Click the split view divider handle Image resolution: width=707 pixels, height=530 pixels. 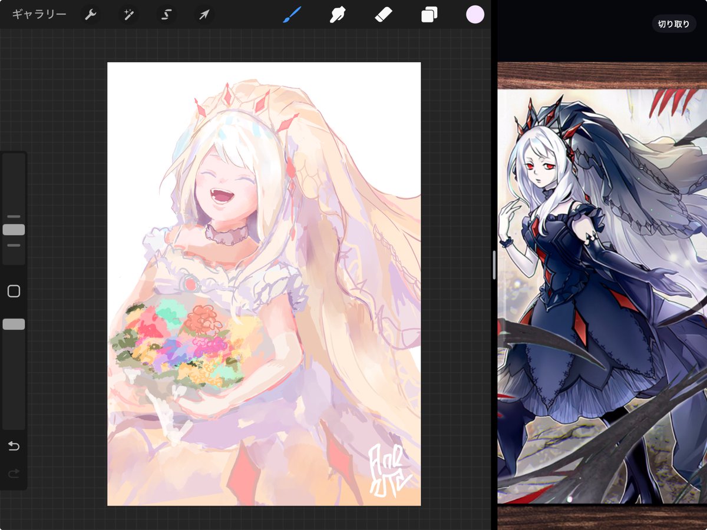pos(494,265)
